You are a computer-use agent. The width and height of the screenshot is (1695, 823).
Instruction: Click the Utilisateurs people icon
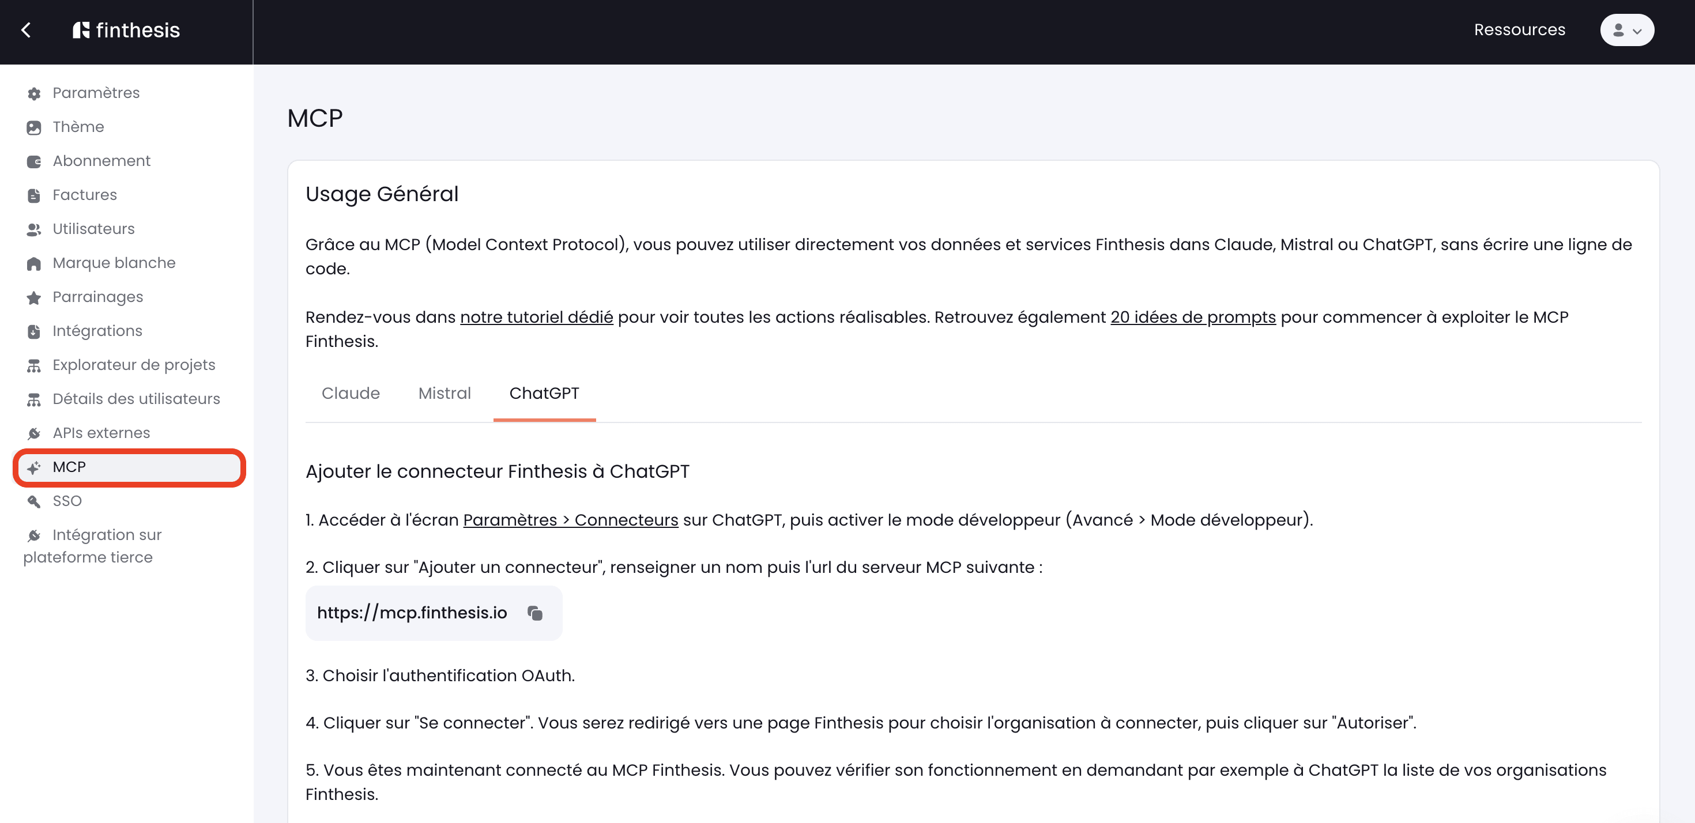pyautogui.click(x=34, y=229)
